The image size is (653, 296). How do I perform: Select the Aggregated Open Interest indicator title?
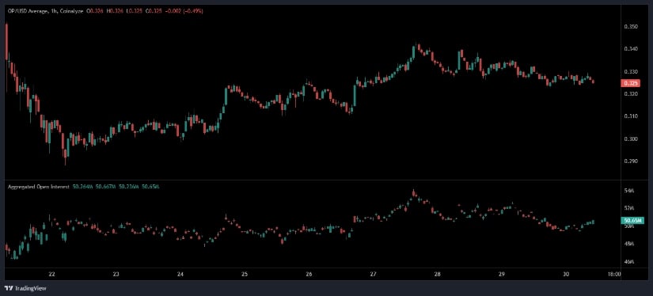(38, 187)
